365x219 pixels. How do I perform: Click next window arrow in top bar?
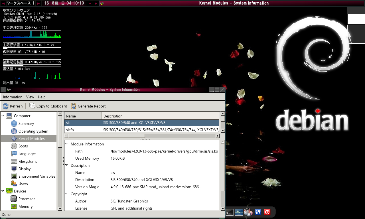coord(96,3)
